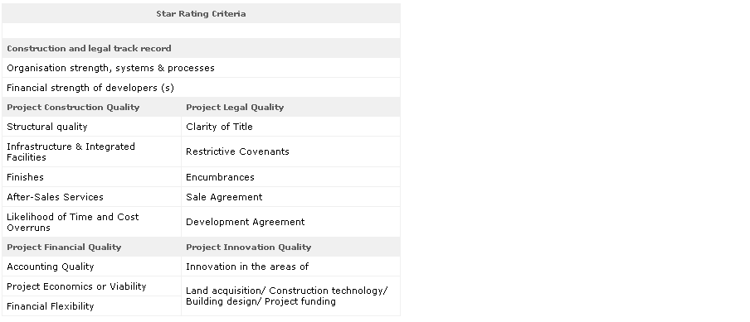Click Project Financial Quality heading
Screen dimensions: 750x322
(91, 247)
